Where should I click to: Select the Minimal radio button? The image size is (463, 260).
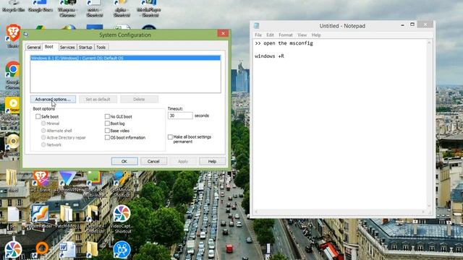[x=43, y=123]
